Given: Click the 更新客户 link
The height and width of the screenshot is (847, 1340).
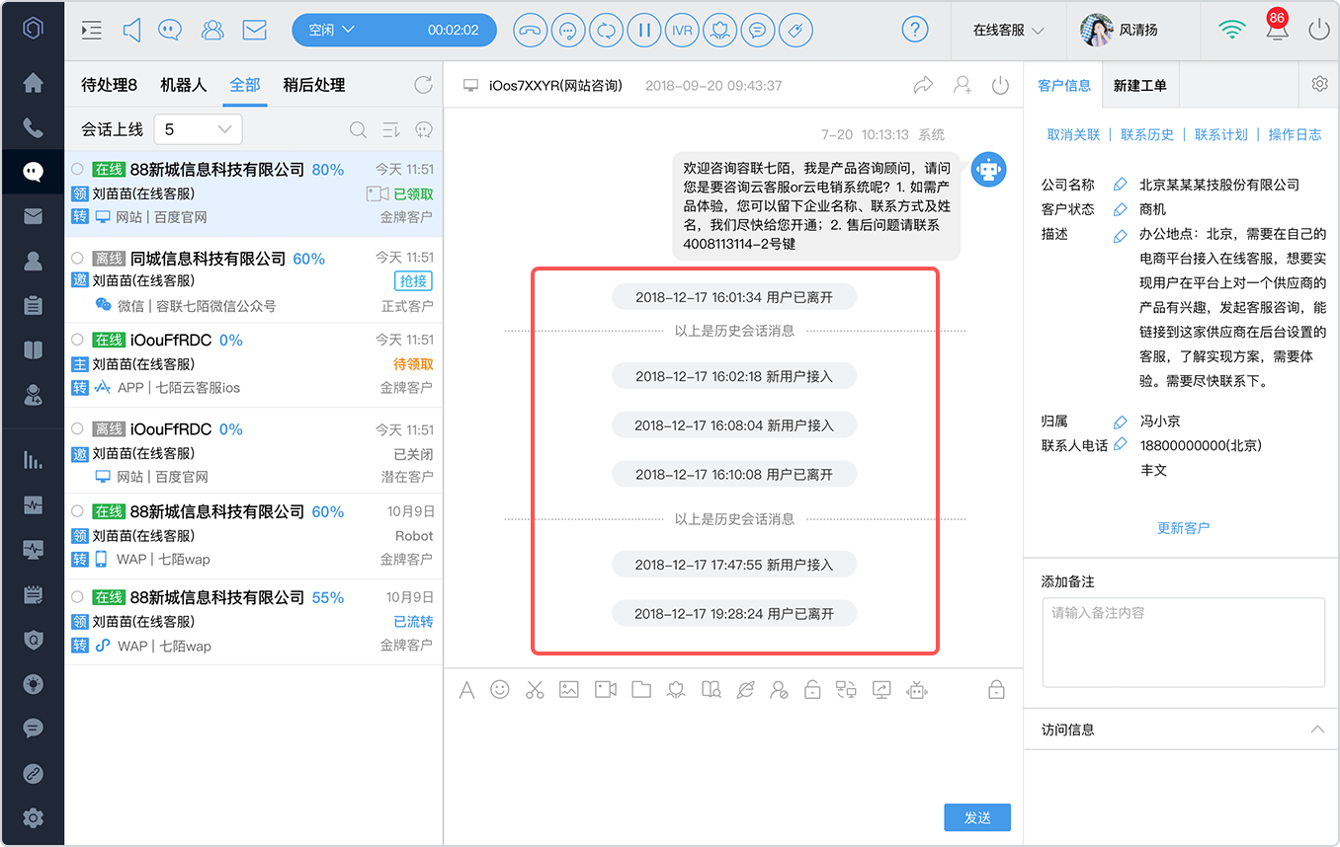Looking at the screenshot, I should (1183, 528).
